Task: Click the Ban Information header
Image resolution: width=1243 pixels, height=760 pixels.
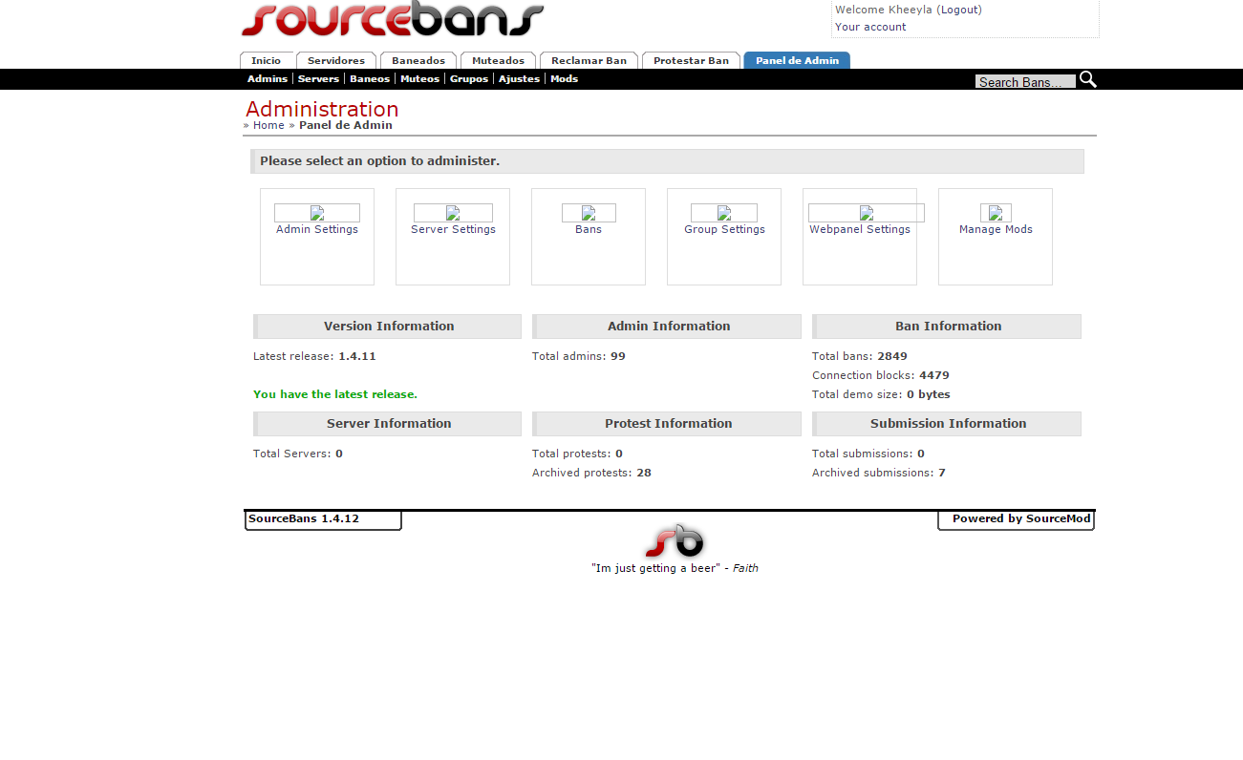Action: click(948, 327)
